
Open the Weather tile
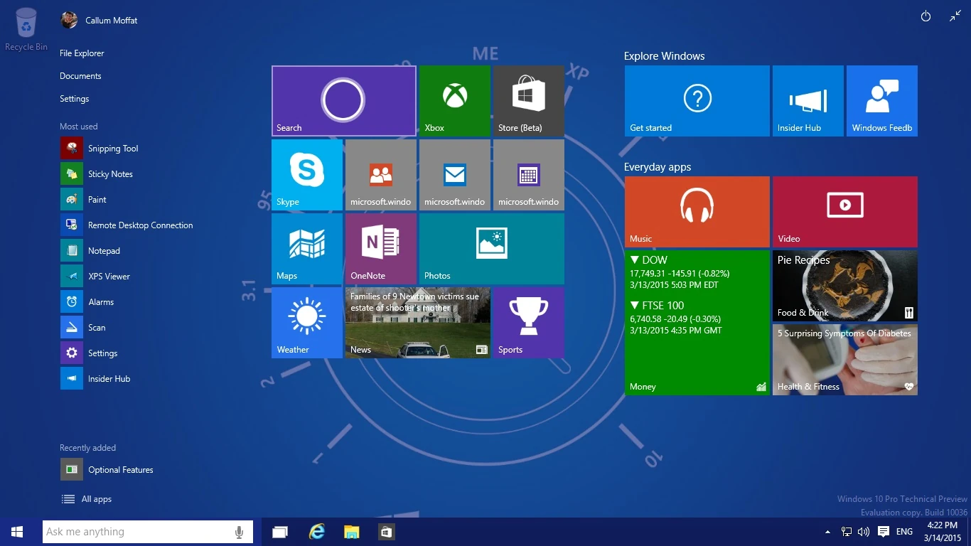(x=307, y=323)
